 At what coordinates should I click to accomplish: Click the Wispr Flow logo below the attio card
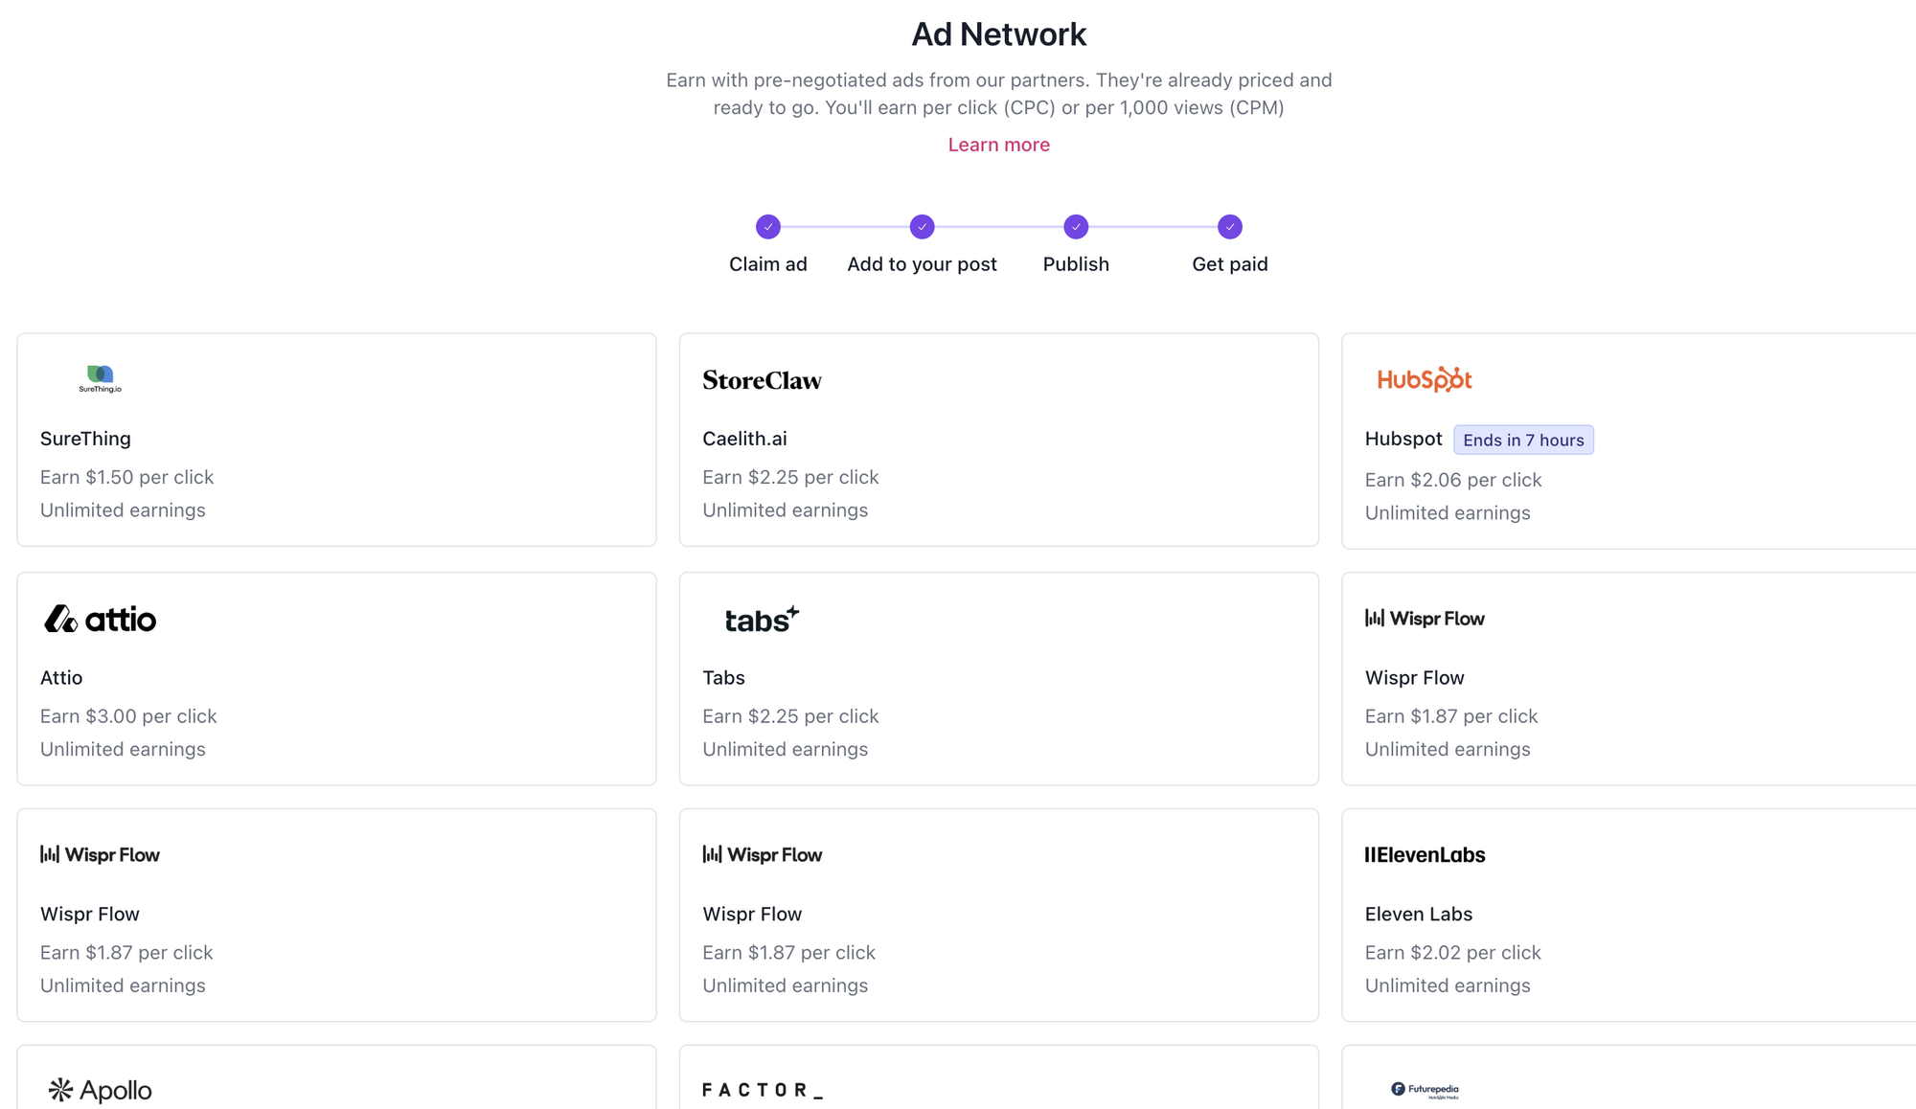click(x=100, y=854)
